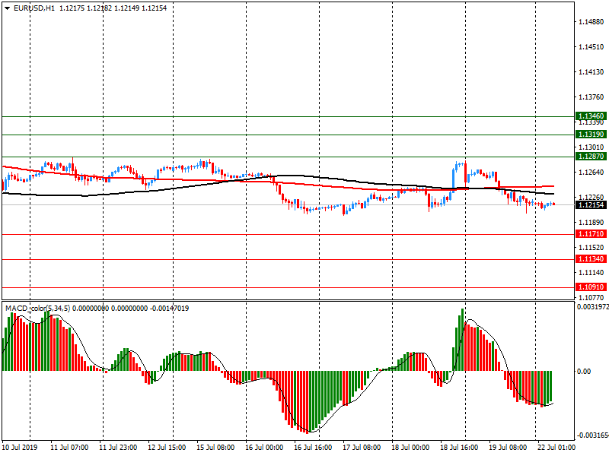Click the 1.14880 price scale value

(x=591, y=22)
